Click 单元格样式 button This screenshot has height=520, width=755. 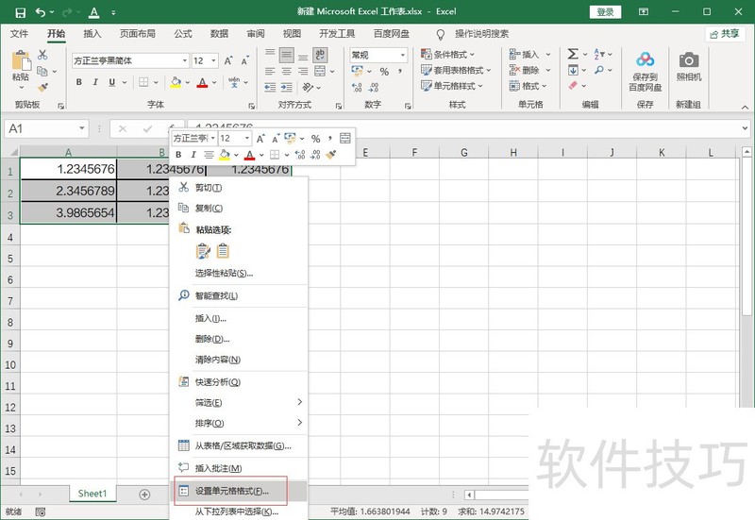(451, 86)
